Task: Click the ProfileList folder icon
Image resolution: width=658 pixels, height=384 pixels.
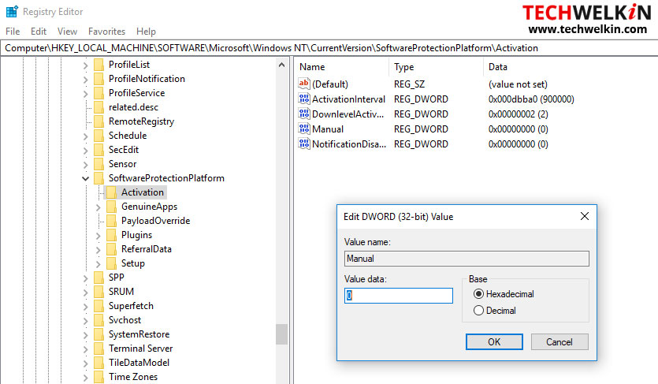Action: 99,64
